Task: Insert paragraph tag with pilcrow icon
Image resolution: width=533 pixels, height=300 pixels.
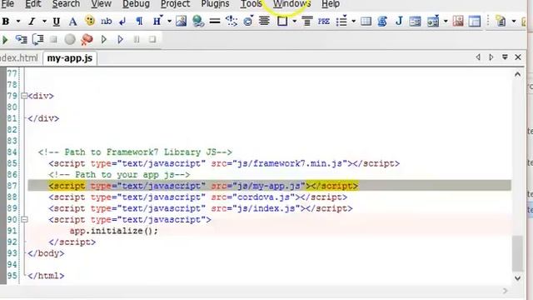Action: [x=139, y=22]
